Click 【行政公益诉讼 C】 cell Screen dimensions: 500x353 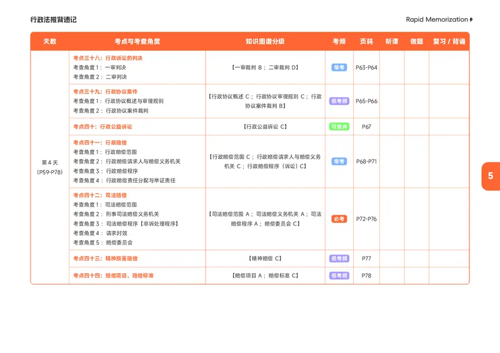click(x=265, y=127)
